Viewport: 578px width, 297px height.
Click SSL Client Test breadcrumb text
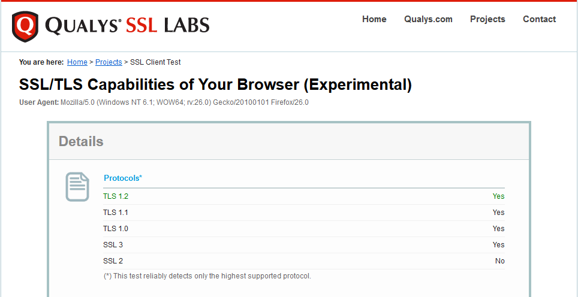pos(155,62)
